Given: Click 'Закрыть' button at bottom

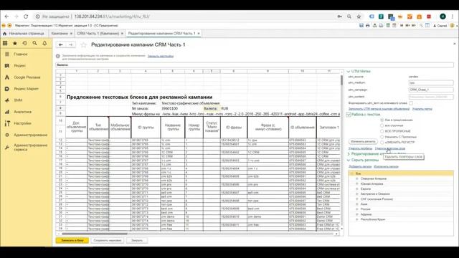Looking at the screenshot, I should (x=137, y=241).
